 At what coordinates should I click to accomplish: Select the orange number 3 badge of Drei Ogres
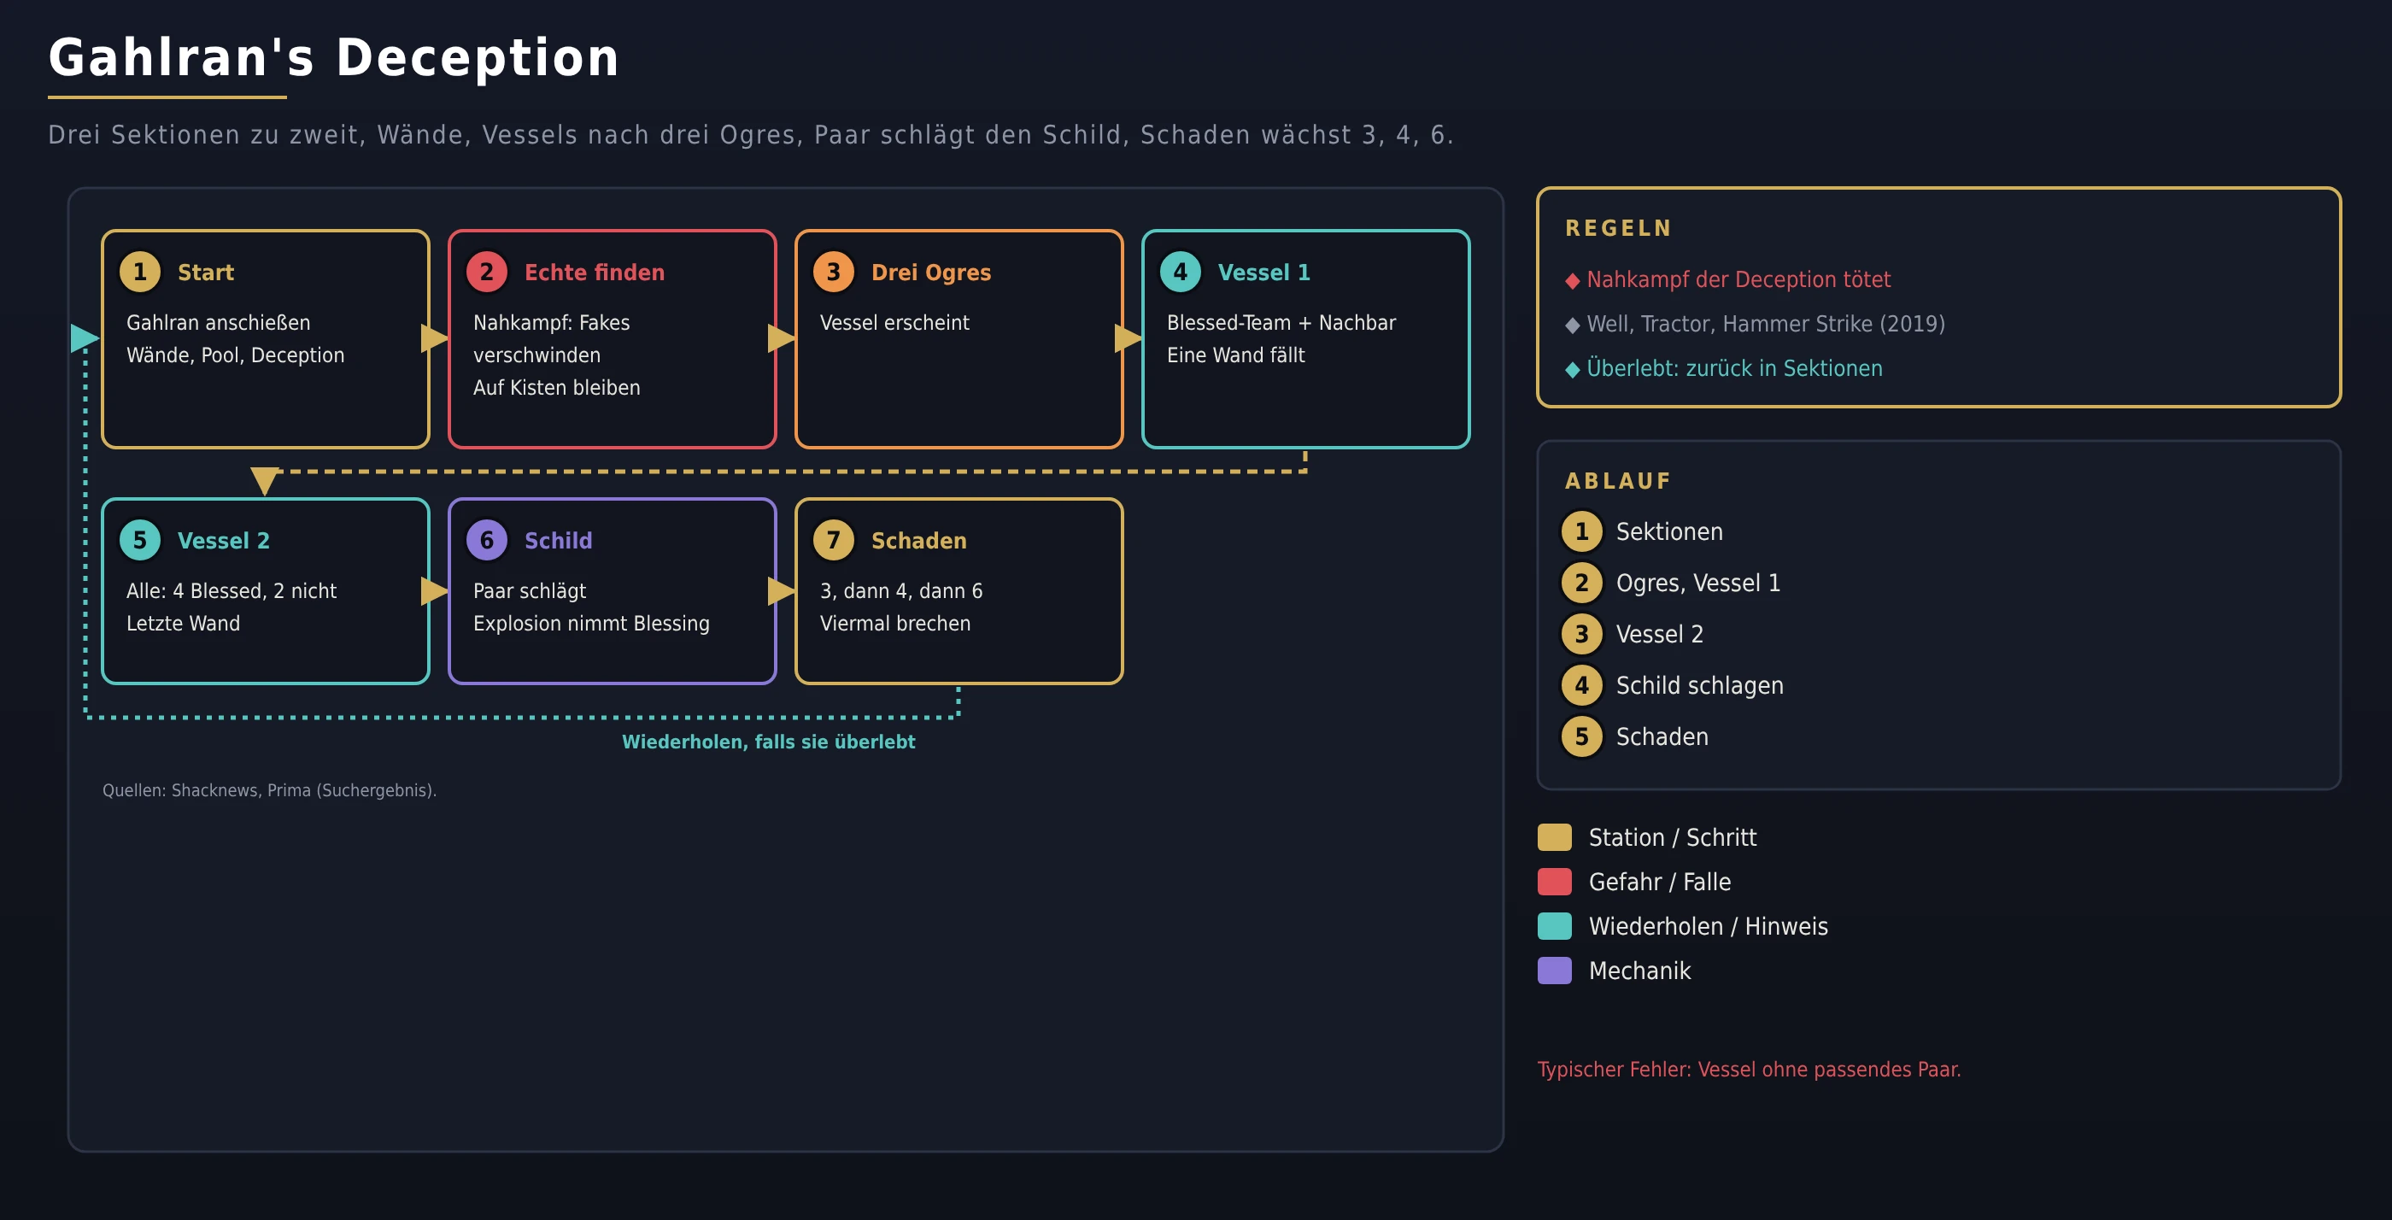point(833,272)
